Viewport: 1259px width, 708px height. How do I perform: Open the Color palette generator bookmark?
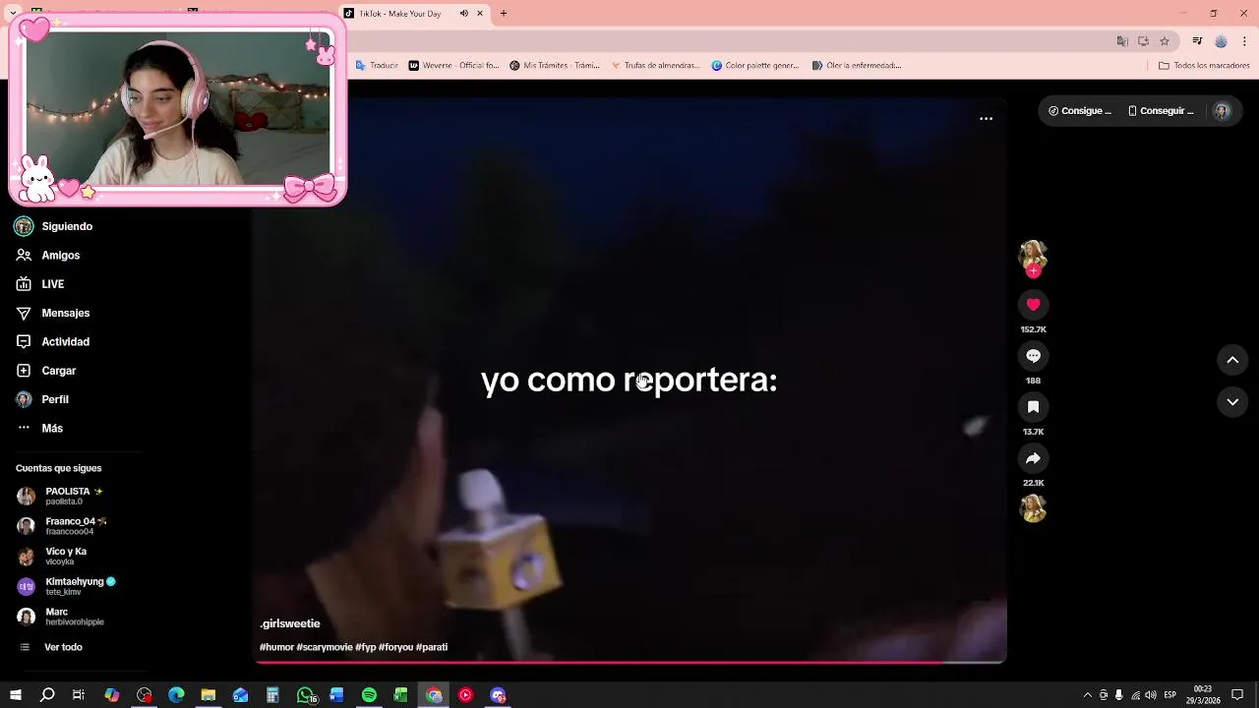pos(755,66)
